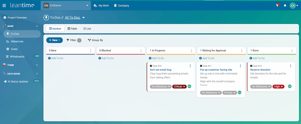Click the New button
Screen dimensions: 301x124
tap(54, 40)
